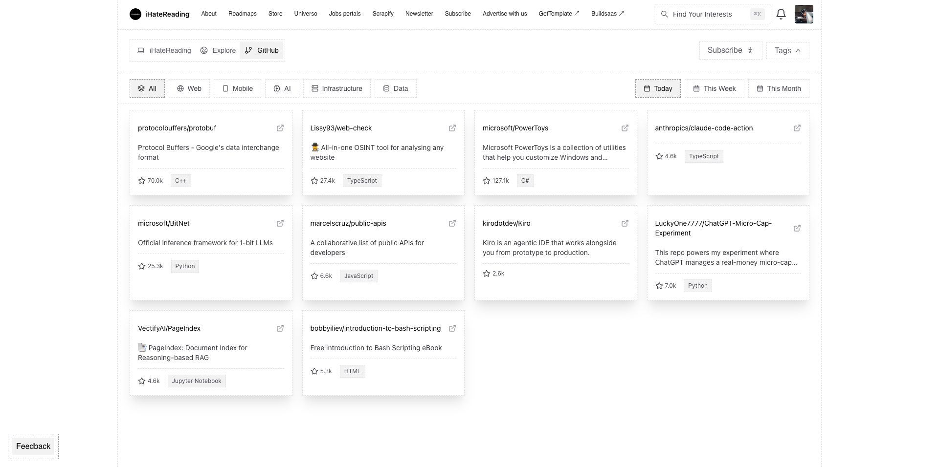
Task: Click the notifications bell icon
Action: pos(781,14)
